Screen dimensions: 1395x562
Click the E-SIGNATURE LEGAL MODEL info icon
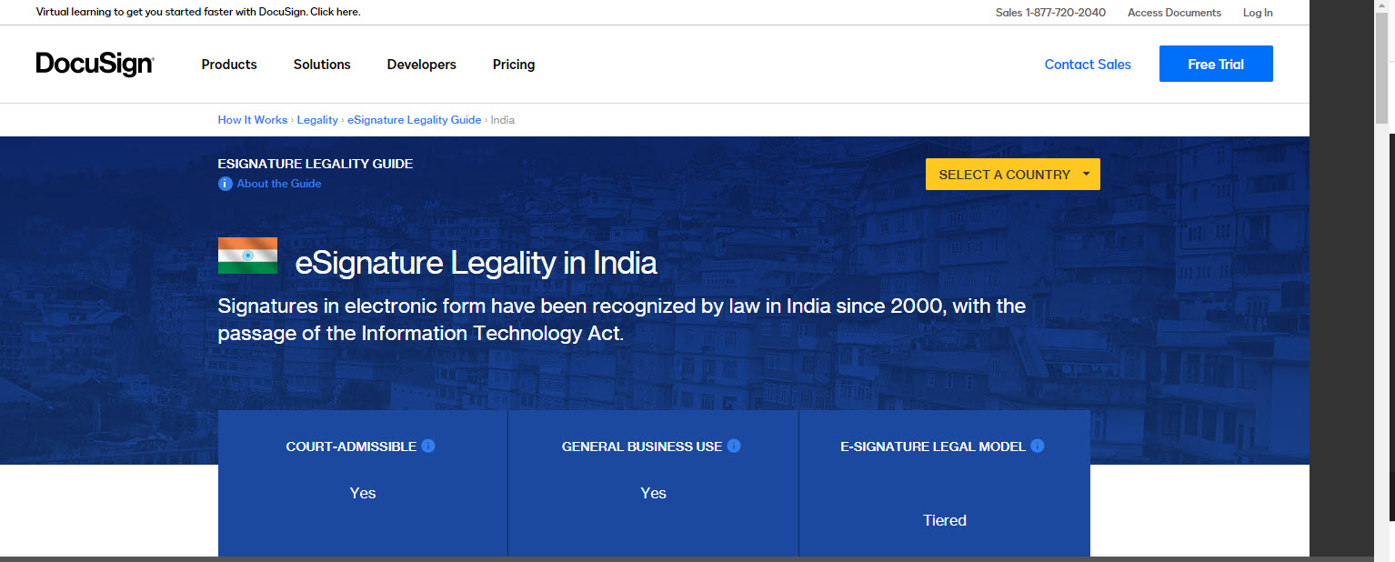[x=1037, y=446]
